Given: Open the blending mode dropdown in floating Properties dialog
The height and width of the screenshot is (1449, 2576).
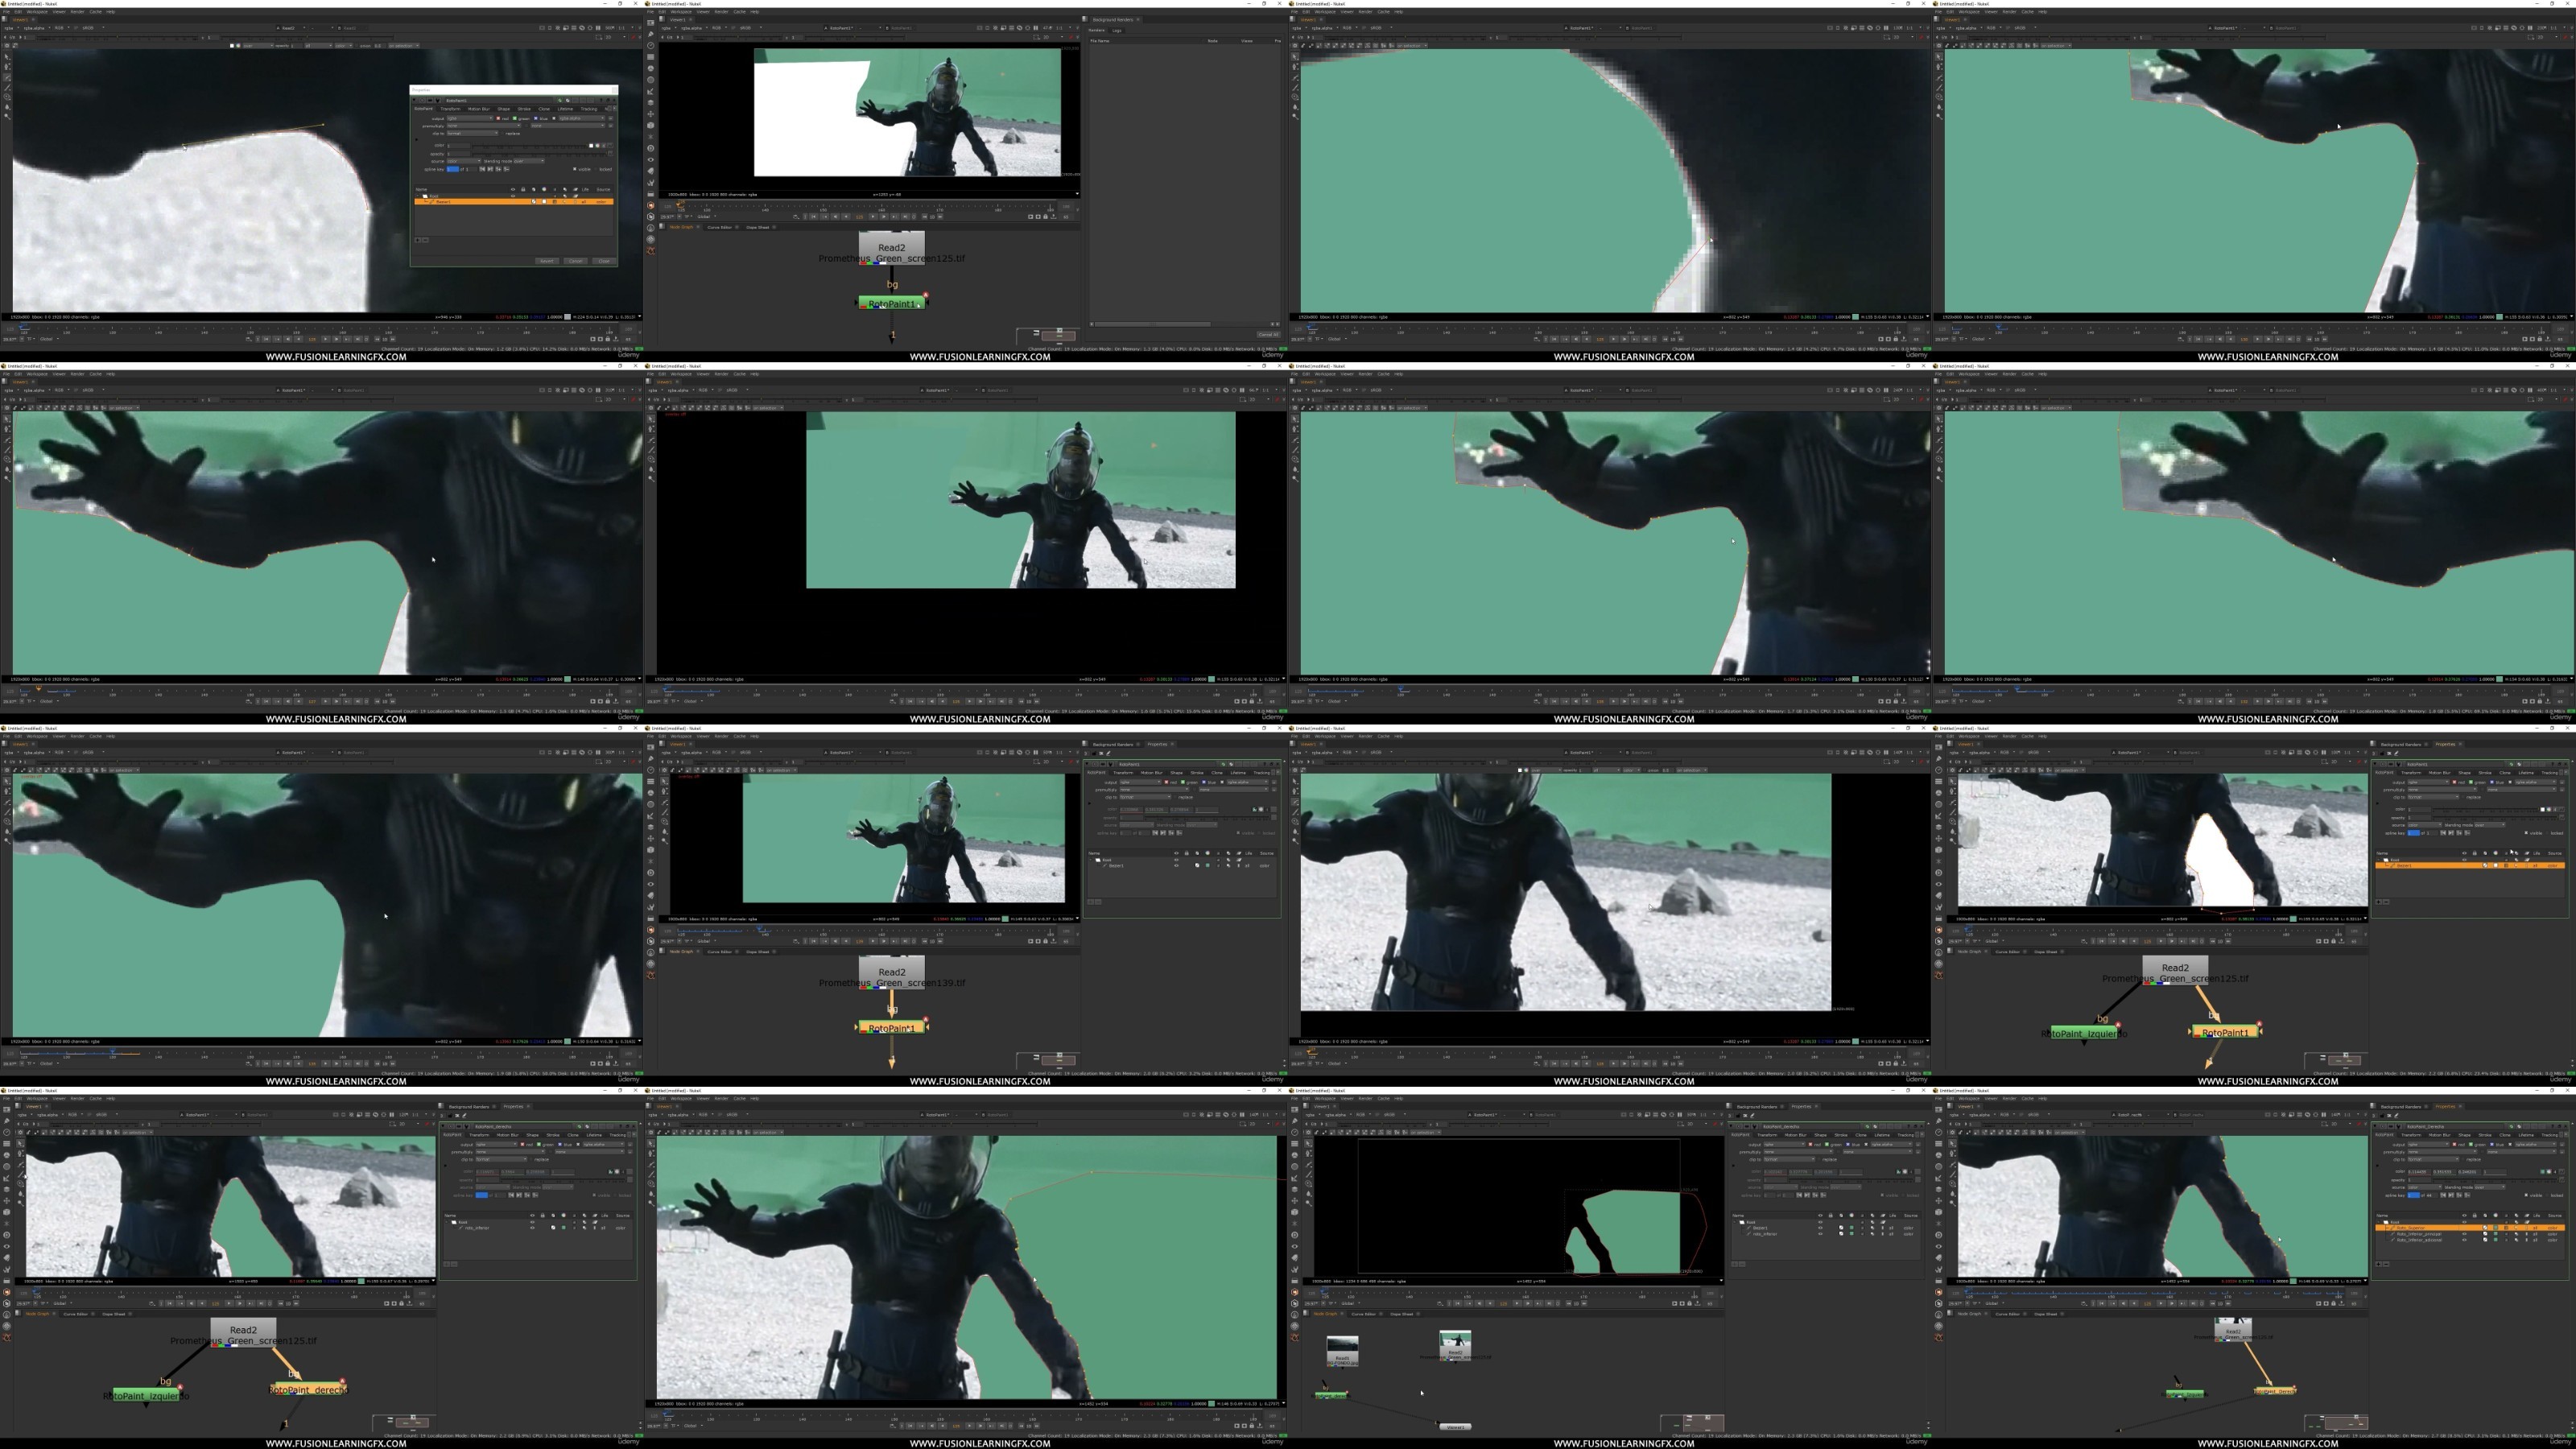Looking at the screenshot, I should pyautogui.click(x=529, y=161).
